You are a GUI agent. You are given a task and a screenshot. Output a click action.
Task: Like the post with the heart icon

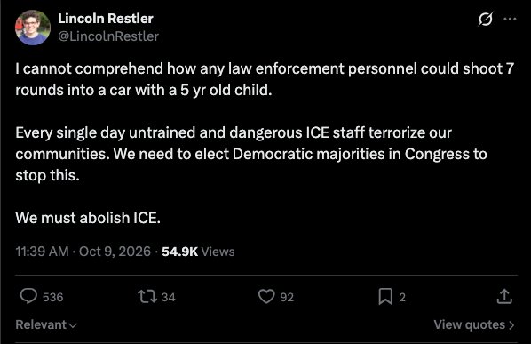pos(266,297)
